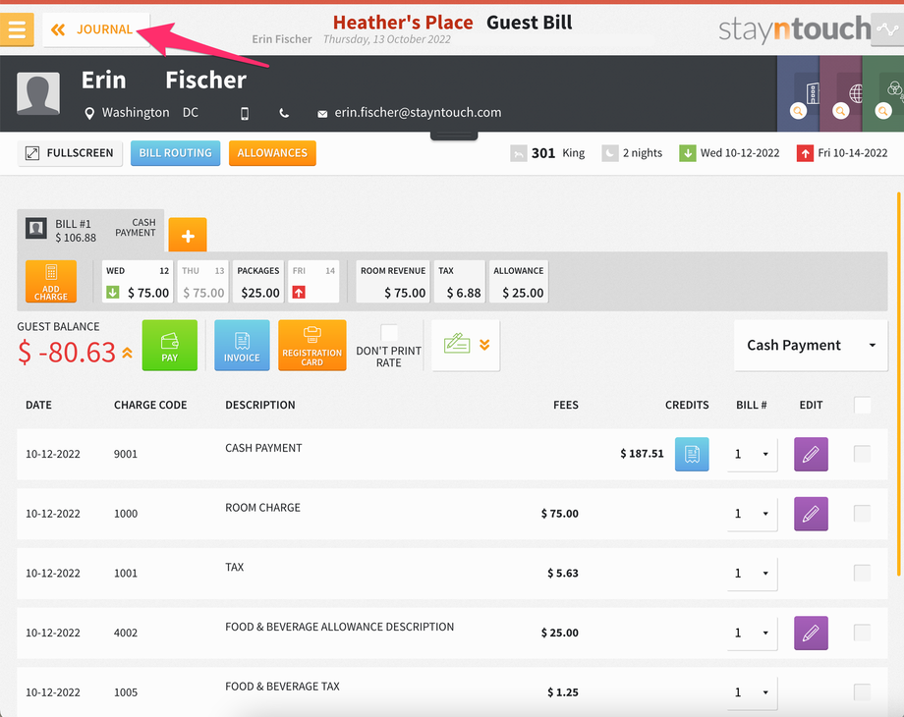
Task: Edit the Food & Beverage Allowance transaction
Action: pyautogui.click(x=812, y=633)
